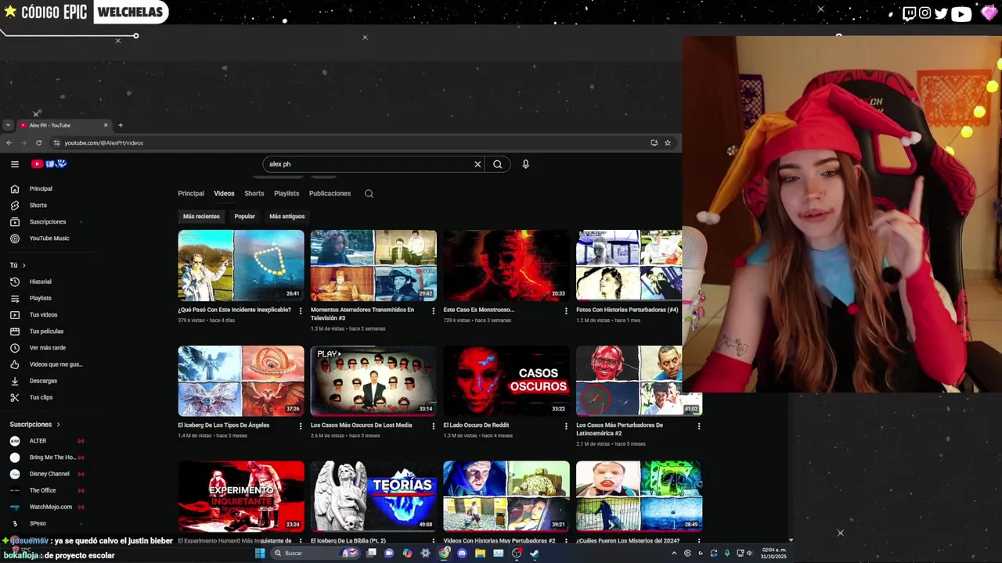Open options menu for Lado Oscuro De Reddit
This screenshot has width=1002, height=563.
(566, 426)
